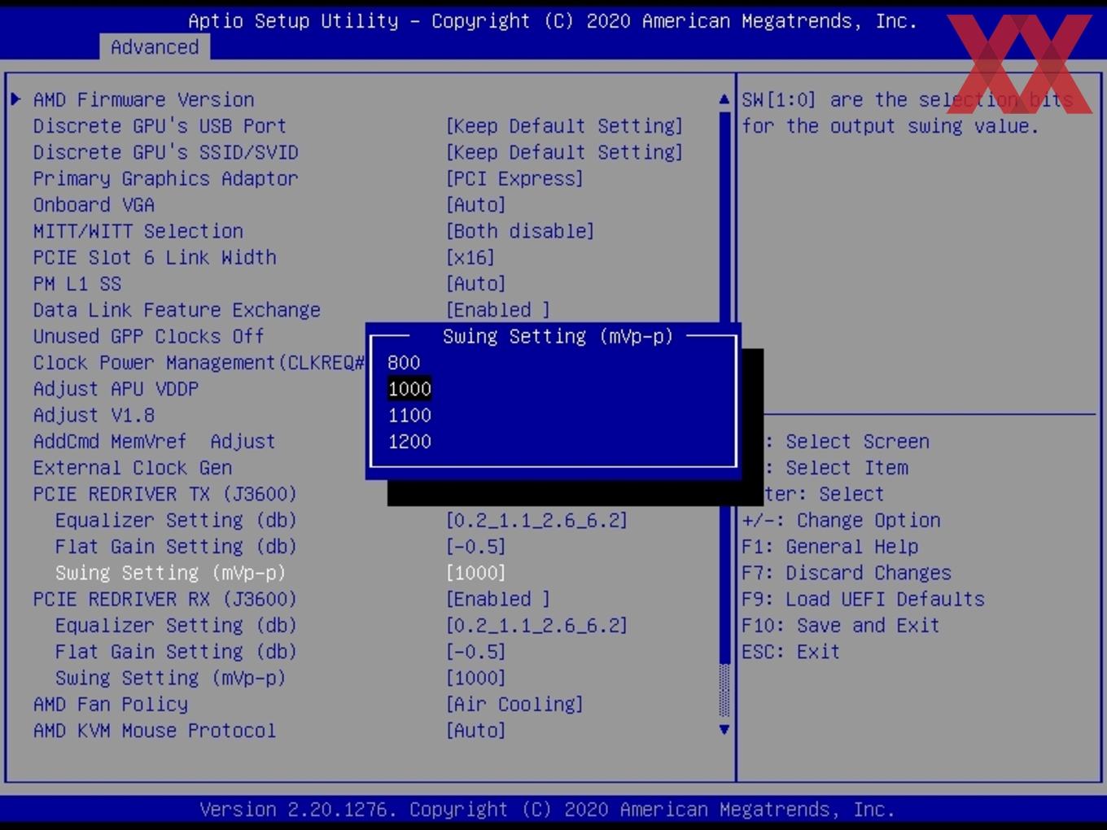Select PCIE REDRIVER RX (J3600) label
The width and height of the screenshot is (1107, 830).
165,599
